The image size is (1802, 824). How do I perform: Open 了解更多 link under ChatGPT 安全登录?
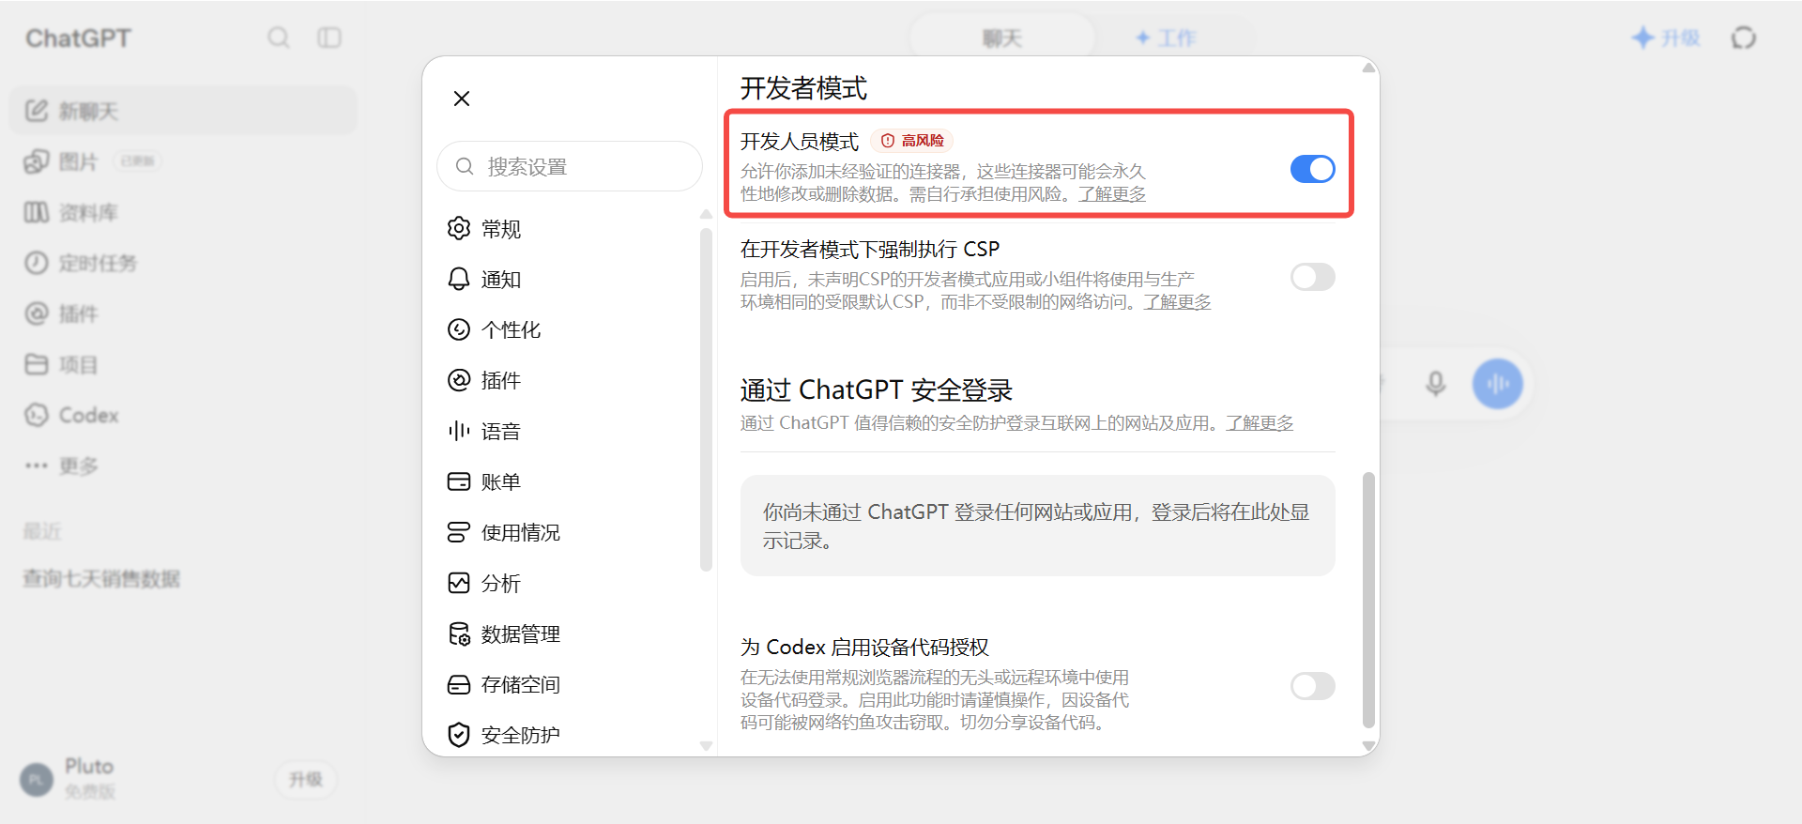pyautogui.click(x=1260, y=423)
